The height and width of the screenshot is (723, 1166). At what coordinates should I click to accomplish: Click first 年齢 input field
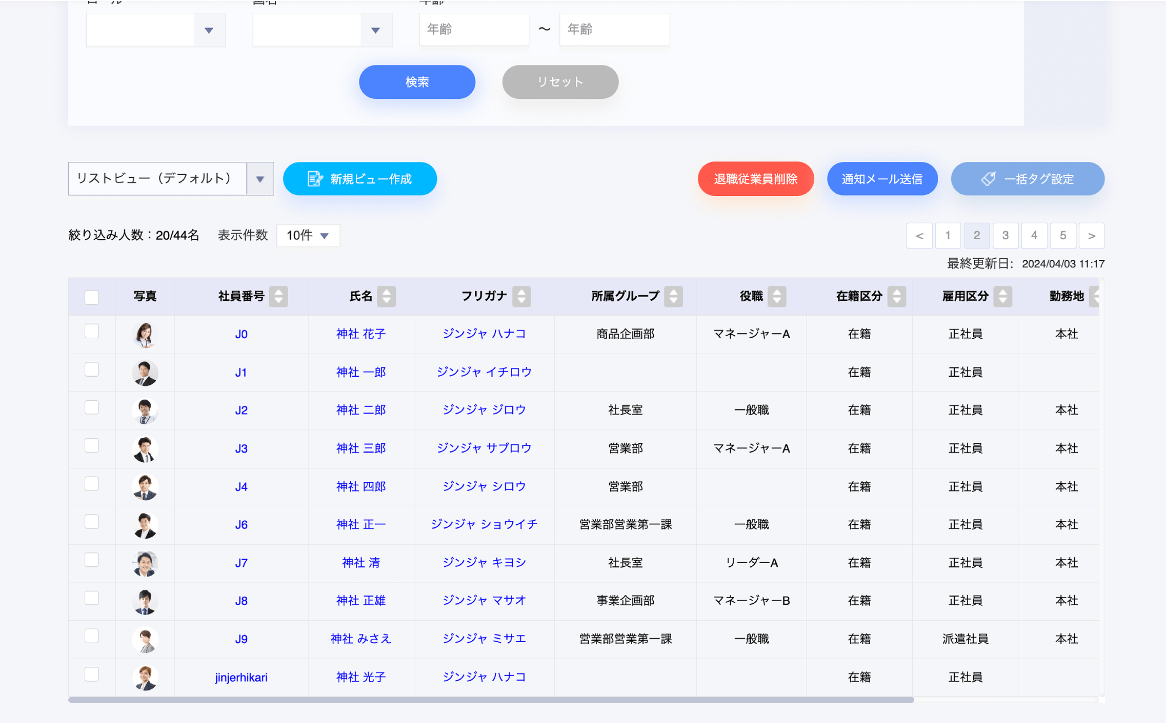tap(473, 30)
